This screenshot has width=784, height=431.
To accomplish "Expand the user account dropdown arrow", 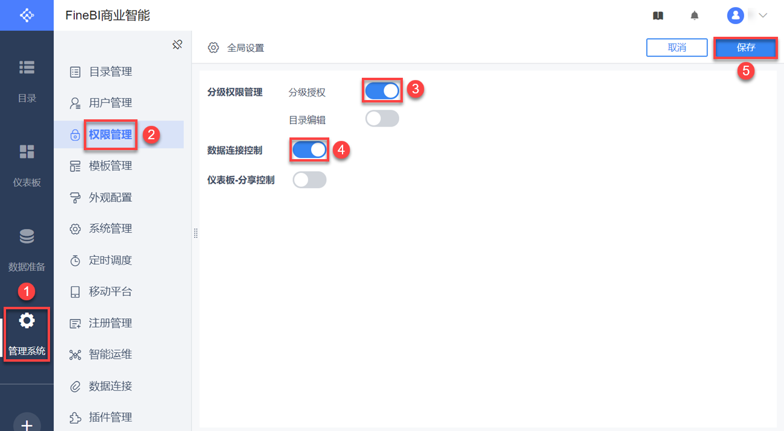I will [x=763, y=16].
